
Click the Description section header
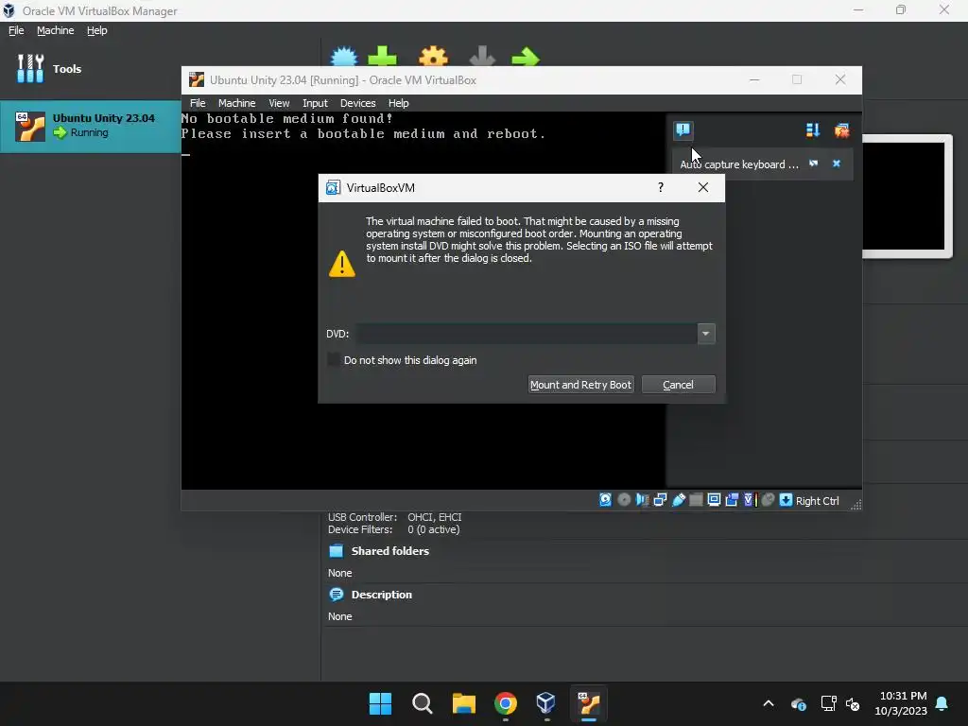tap(382, 595)
